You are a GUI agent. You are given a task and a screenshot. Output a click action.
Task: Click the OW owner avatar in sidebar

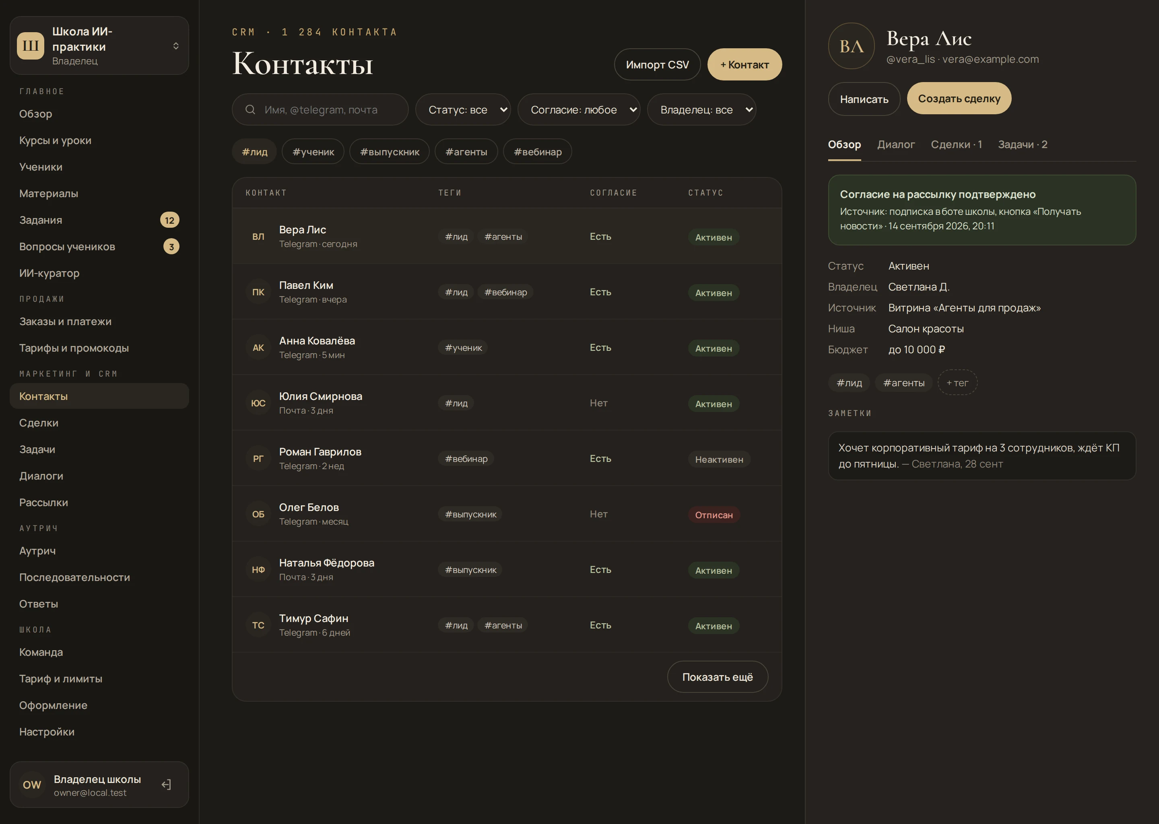point(32,785)
